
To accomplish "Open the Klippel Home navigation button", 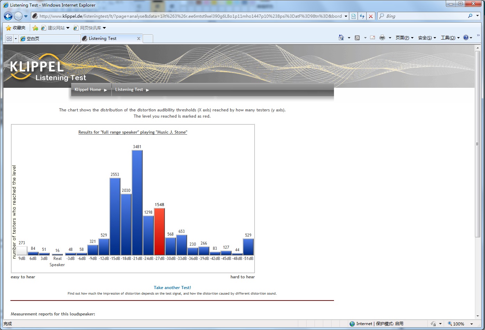I will click(x=91, y=90).
